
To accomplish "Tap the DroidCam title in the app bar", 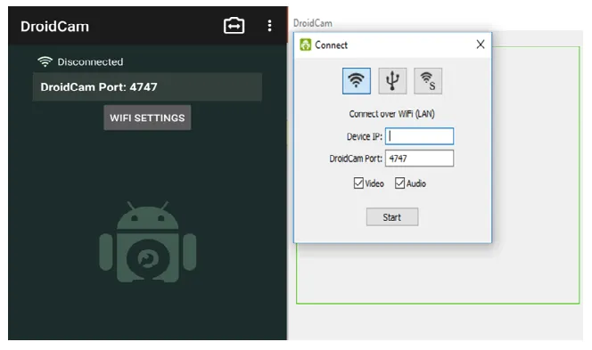I will [x=54, y=27].
